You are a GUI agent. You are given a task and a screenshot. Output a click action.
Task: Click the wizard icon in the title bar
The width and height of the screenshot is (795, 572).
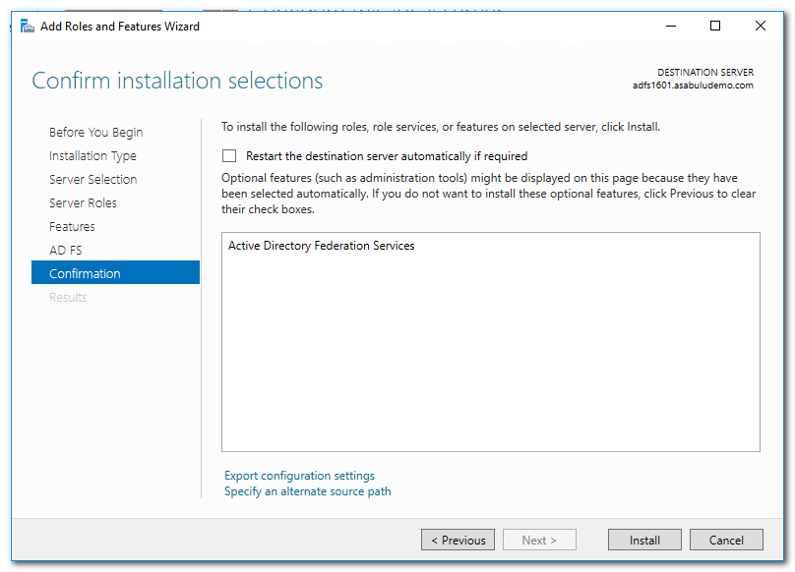point(27,26)
